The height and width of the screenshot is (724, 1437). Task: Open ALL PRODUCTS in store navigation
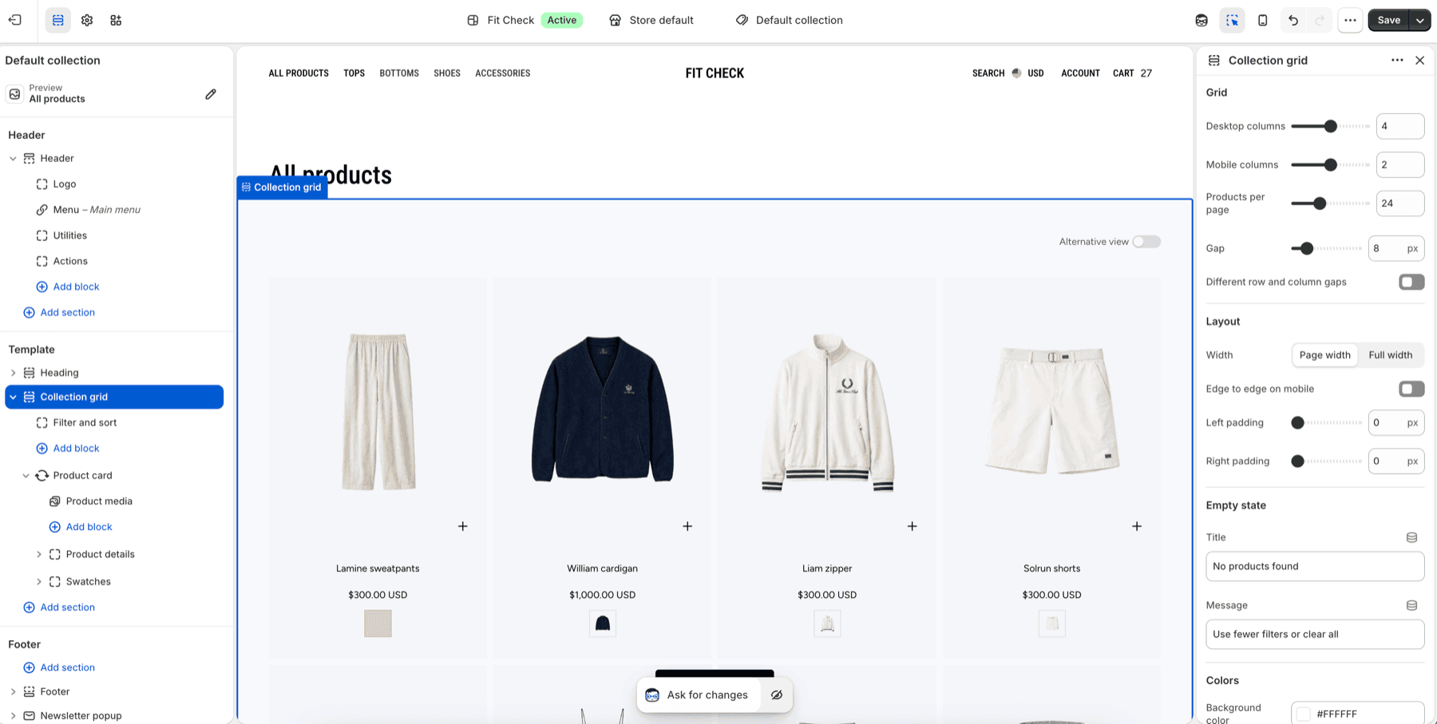tap(299, 73)
